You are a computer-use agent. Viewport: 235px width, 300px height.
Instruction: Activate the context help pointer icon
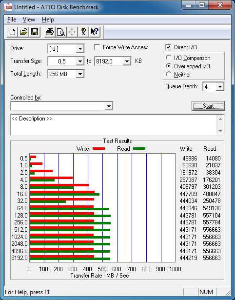[95, 32]
